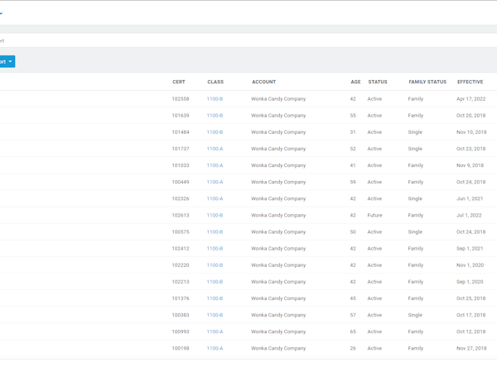Screen dimensions: 497x372
Task: Click class 1100-A link for cert 101737
Action: (215, 149)
